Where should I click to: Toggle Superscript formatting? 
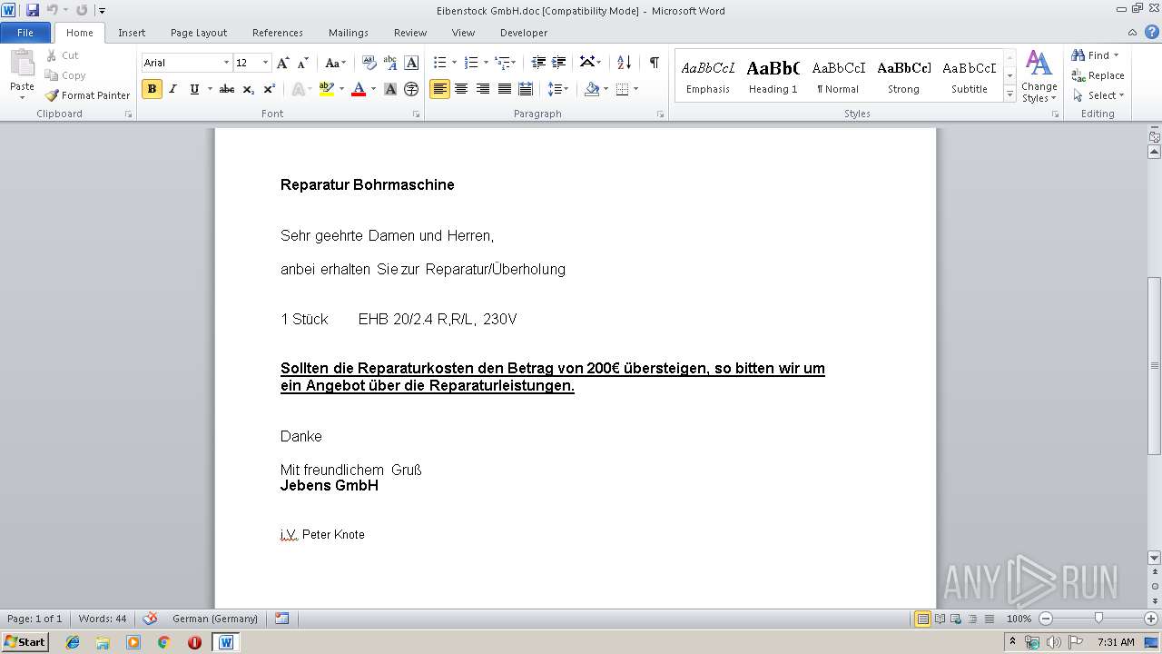(269, 89)
